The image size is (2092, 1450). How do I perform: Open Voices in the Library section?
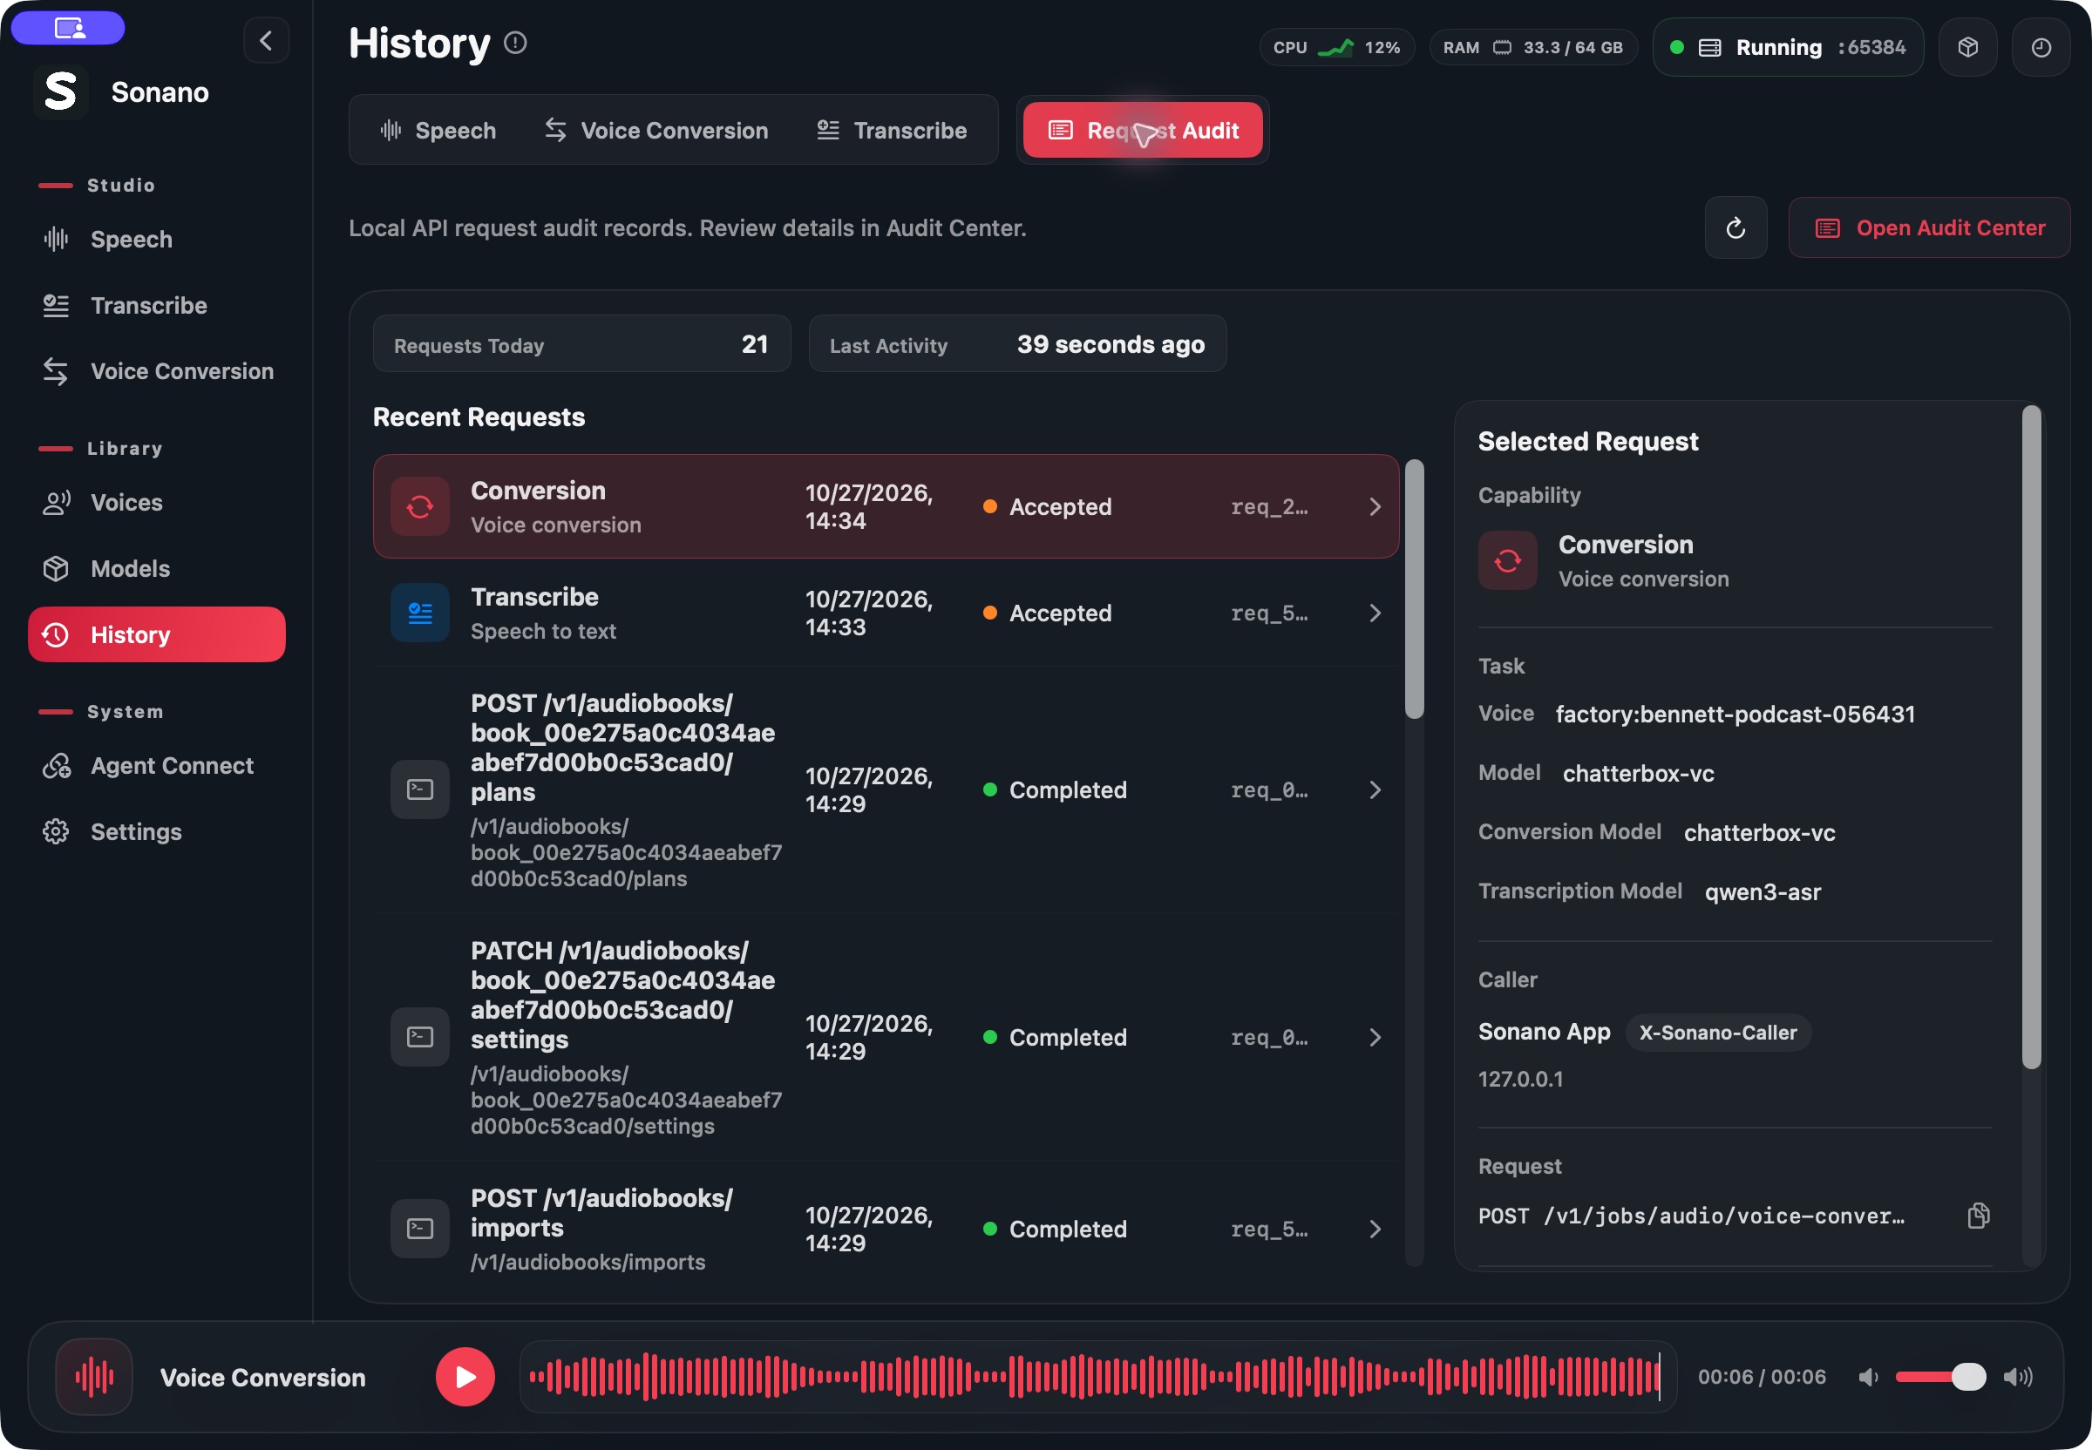pos(156,504)
